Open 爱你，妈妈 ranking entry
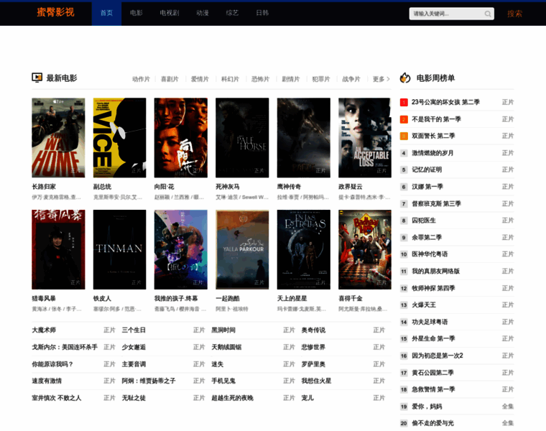Viewport: 546px width, 431px height. [x=427, y=407]
